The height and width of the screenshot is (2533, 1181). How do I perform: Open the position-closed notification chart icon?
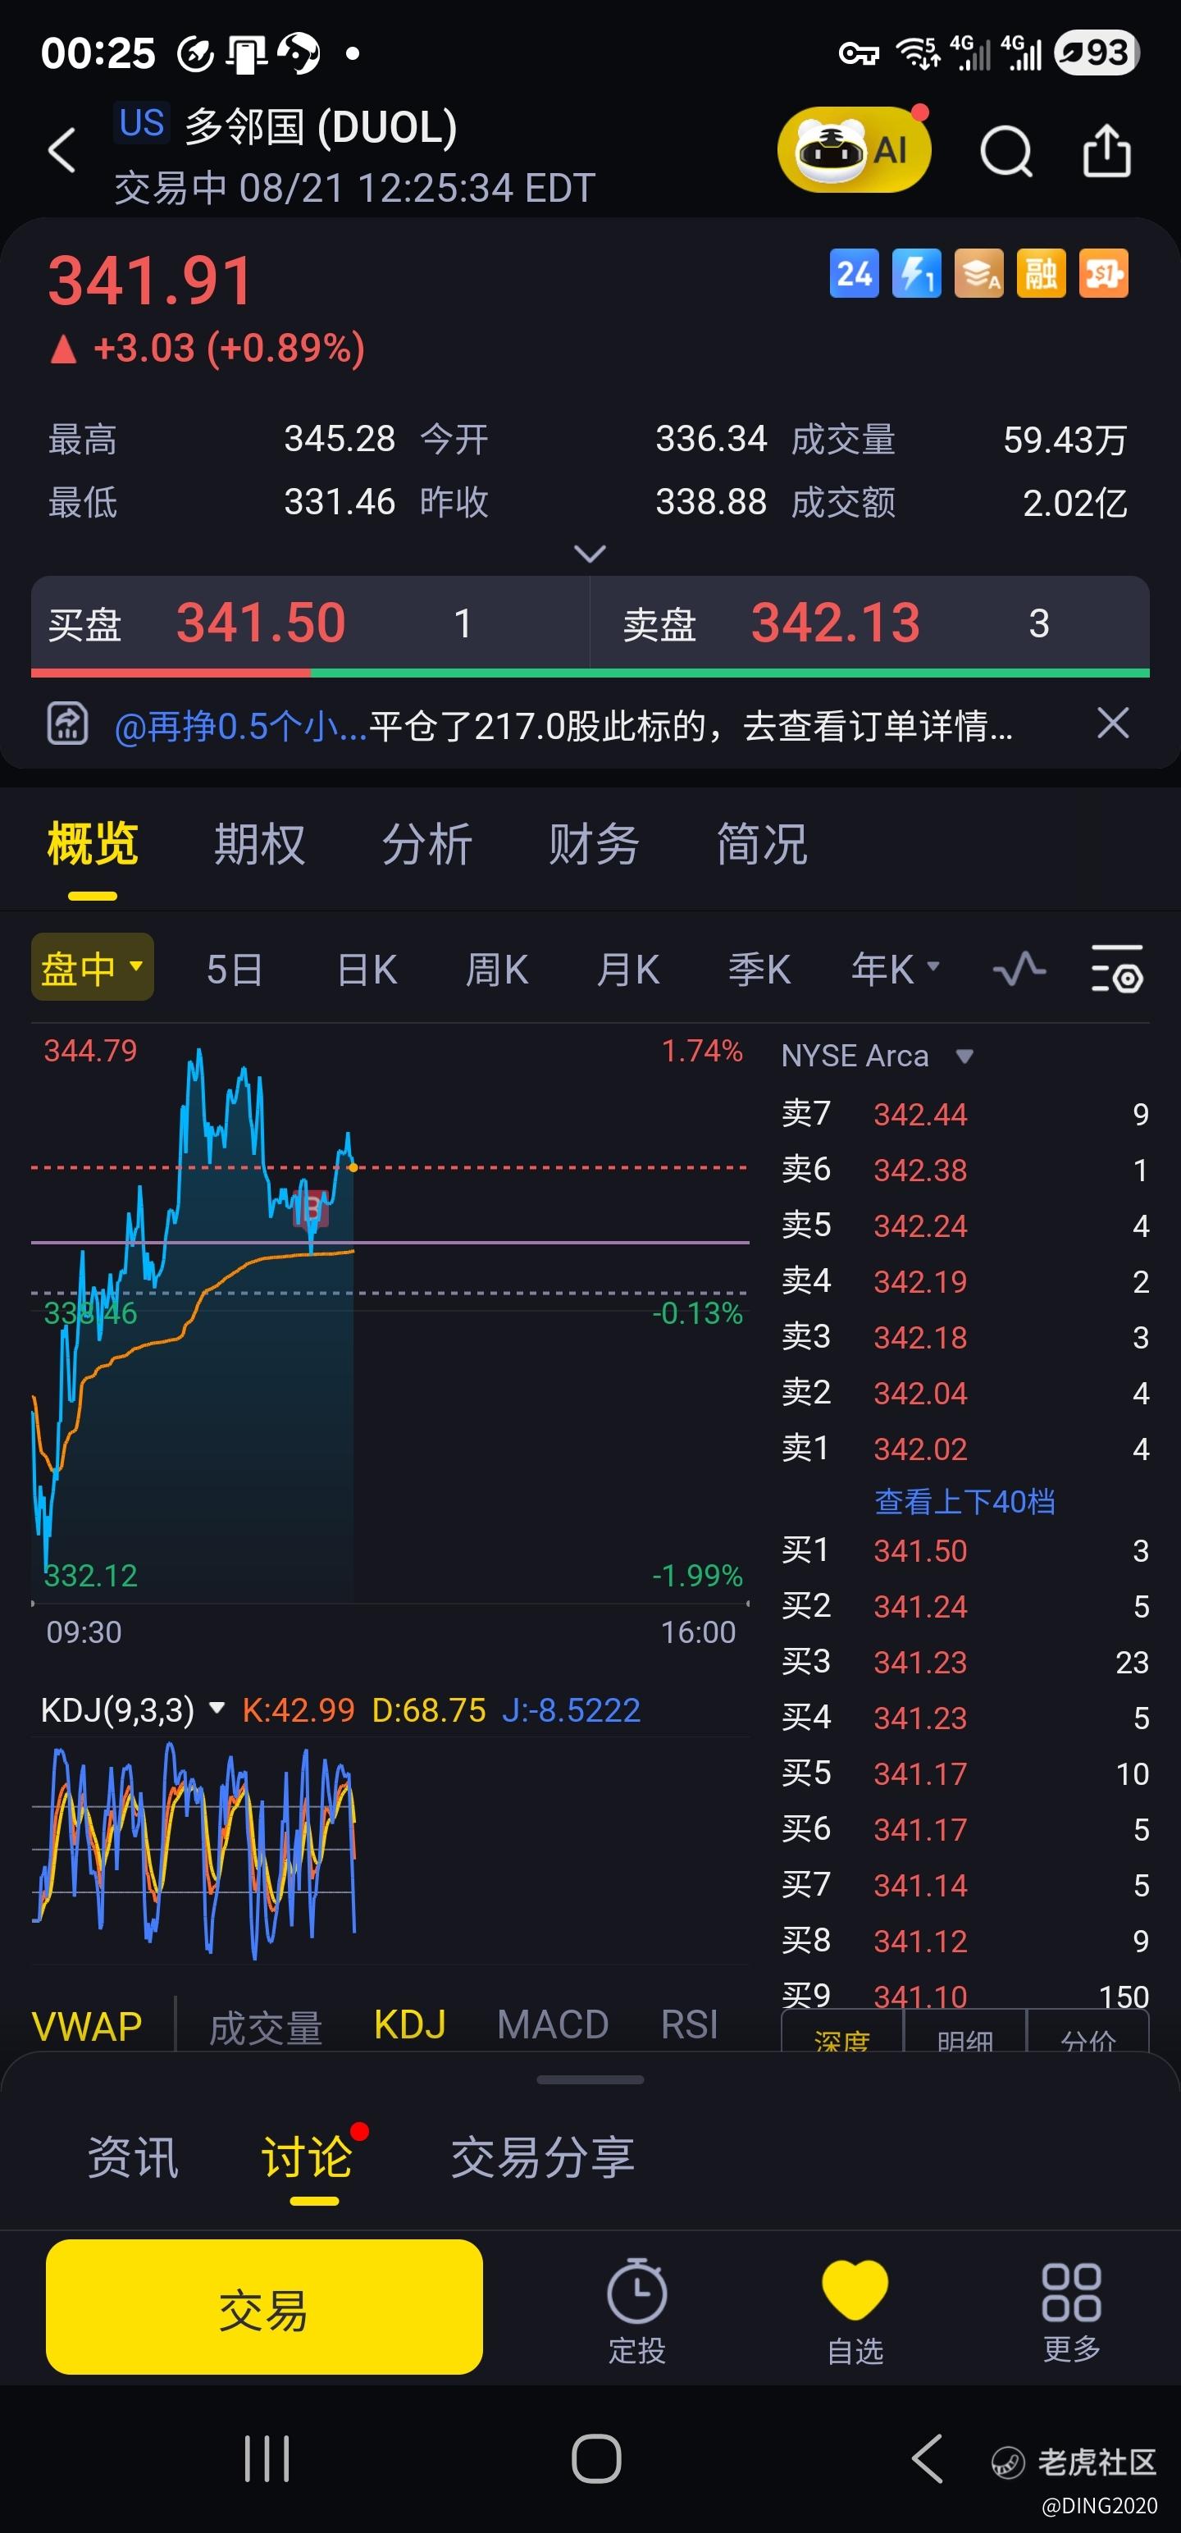[x=68, y=724]
